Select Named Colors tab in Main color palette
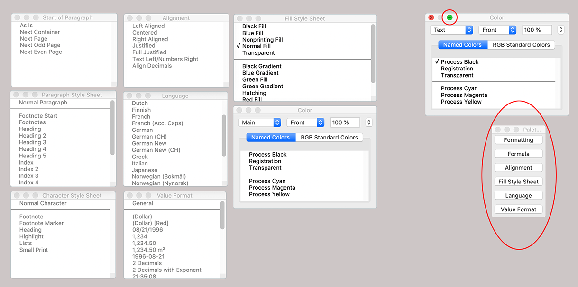This screenshot has width=578, height=287. [270, 138]
